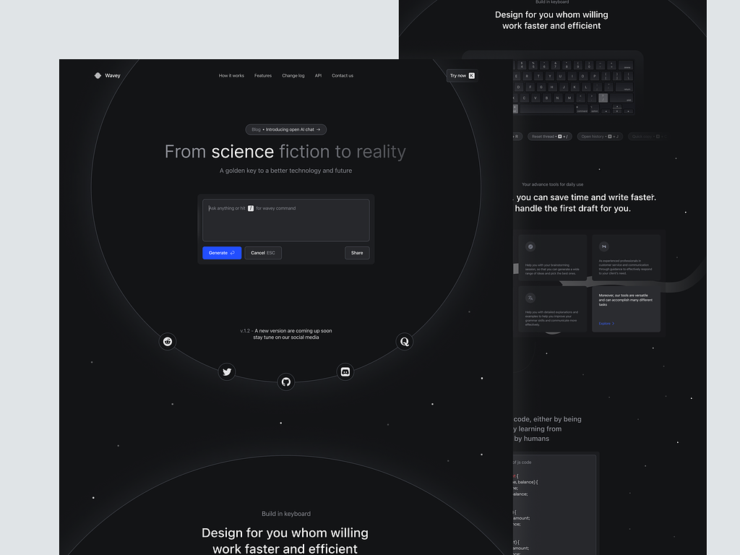Click the Cancel ESC button
This screenshot has height=555, width=740.
(x=263, y=253)
